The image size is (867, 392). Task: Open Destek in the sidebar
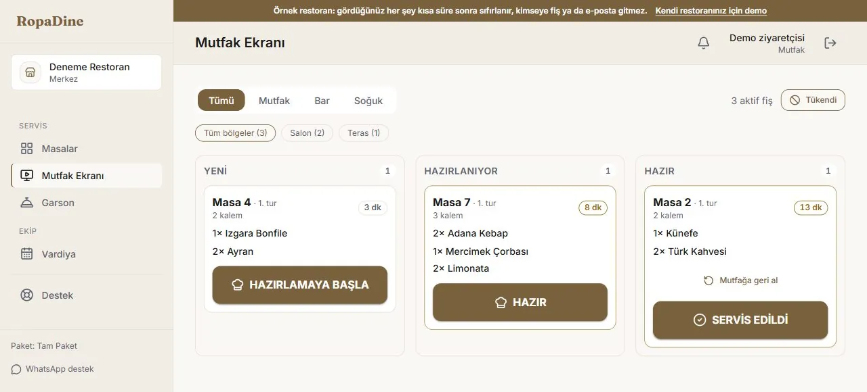pos(86,295)
